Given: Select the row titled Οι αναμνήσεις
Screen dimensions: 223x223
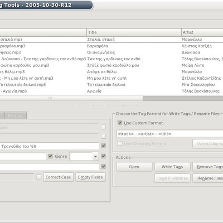Looking at the screenshot, I should (111, 52).
